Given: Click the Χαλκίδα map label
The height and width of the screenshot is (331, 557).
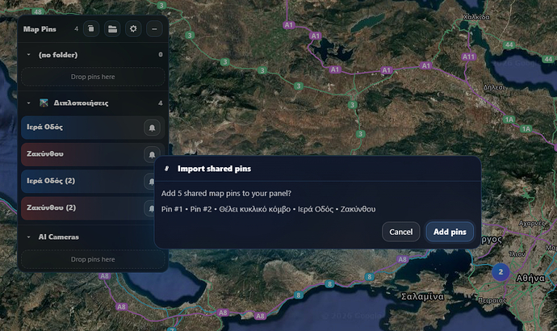Looking at the screenshot, I should pos(476,17).
